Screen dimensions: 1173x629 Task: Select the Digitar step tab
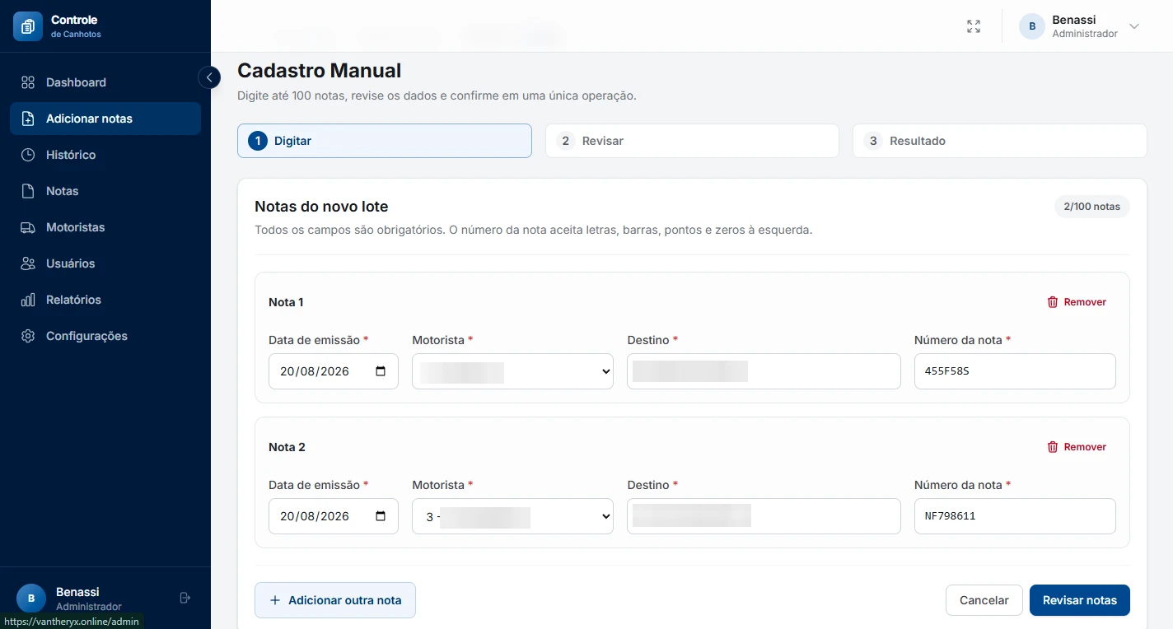(x=385, y=141)
